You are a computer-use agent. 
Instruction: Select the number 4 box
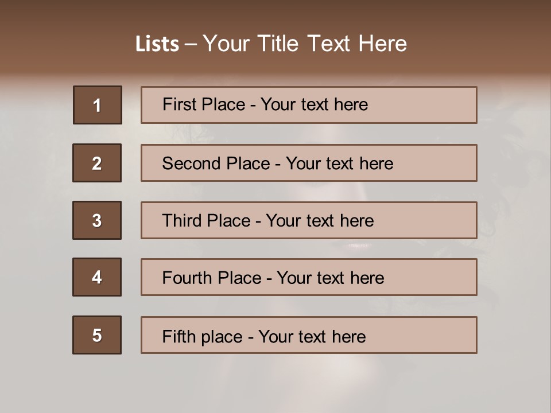[x=97, y=277]
